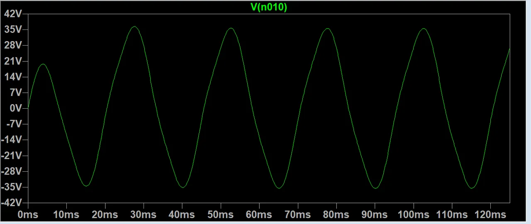This screenshot has height=224, width=531.
Task: Click the first small waveform peak near 4ms
Action: 43,64
